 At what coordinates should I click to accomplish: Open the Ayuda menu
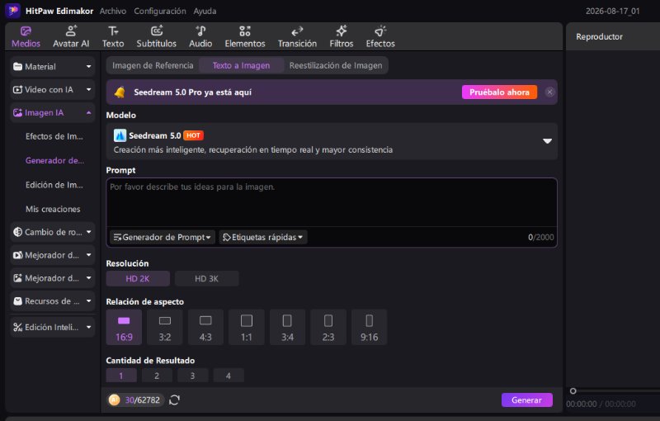tap(205, 11)
